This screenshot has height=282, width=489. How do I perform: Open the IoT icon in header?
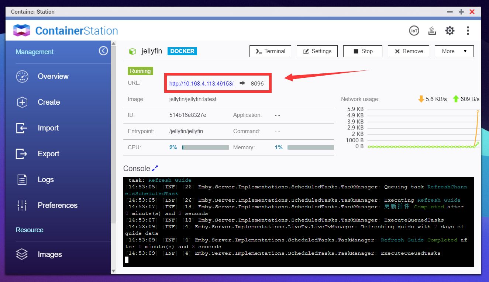414,31
